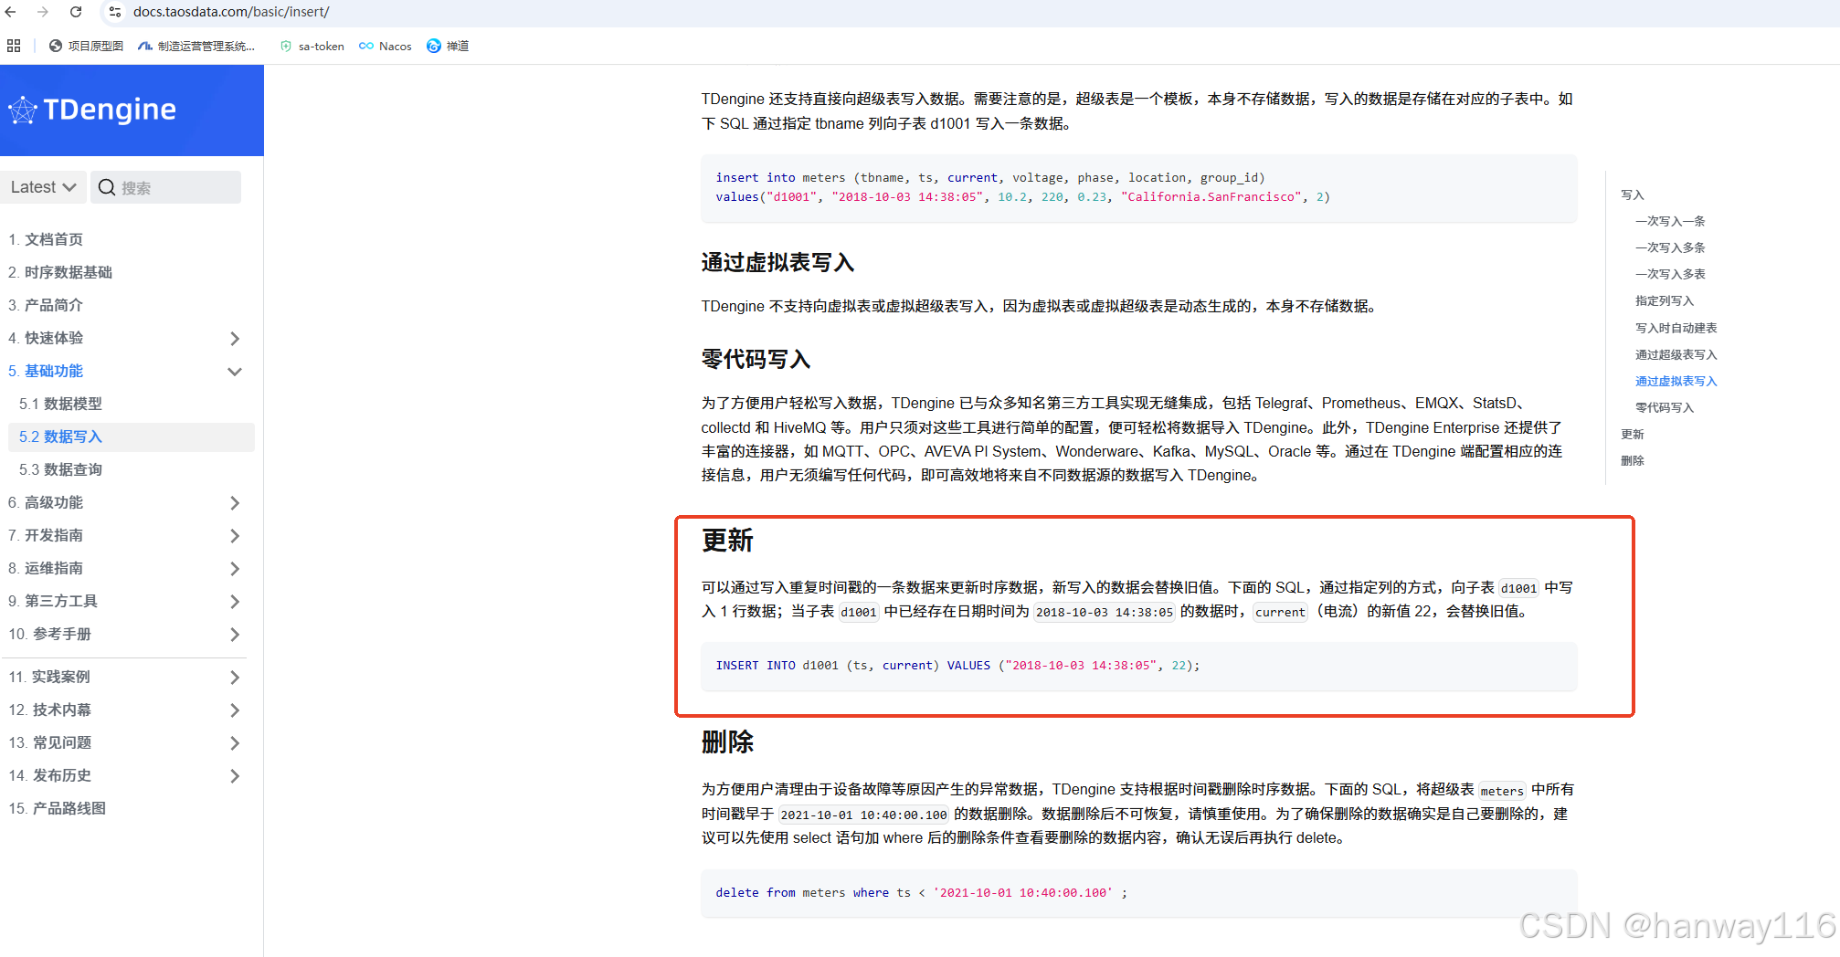Jump to 删除 in table of contents
Screen dimensions: 1840x957
(x=1633, y=460)
